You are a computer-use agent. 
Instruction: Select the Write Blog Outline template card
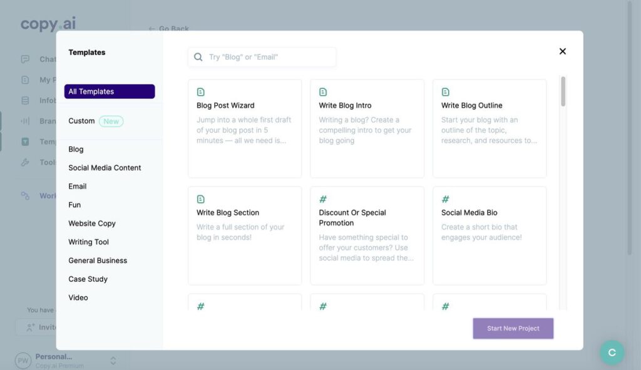[490, 128]
